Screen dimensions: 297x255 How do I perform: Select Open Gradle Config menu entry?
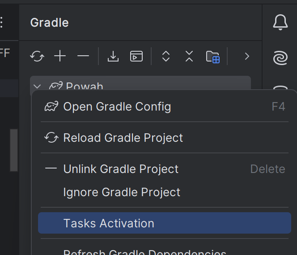click(x=117, y=107)
